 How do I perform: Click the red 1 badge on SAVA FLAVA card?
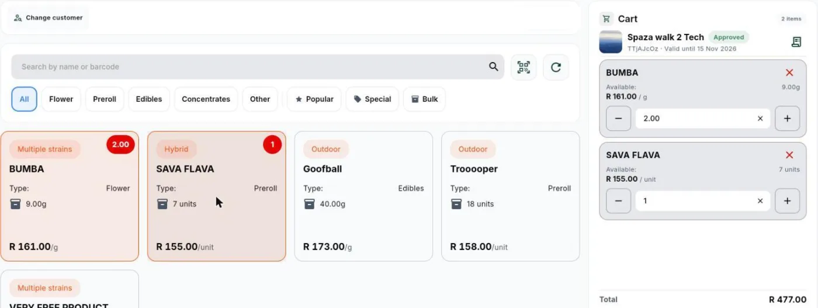coord(272,144)
